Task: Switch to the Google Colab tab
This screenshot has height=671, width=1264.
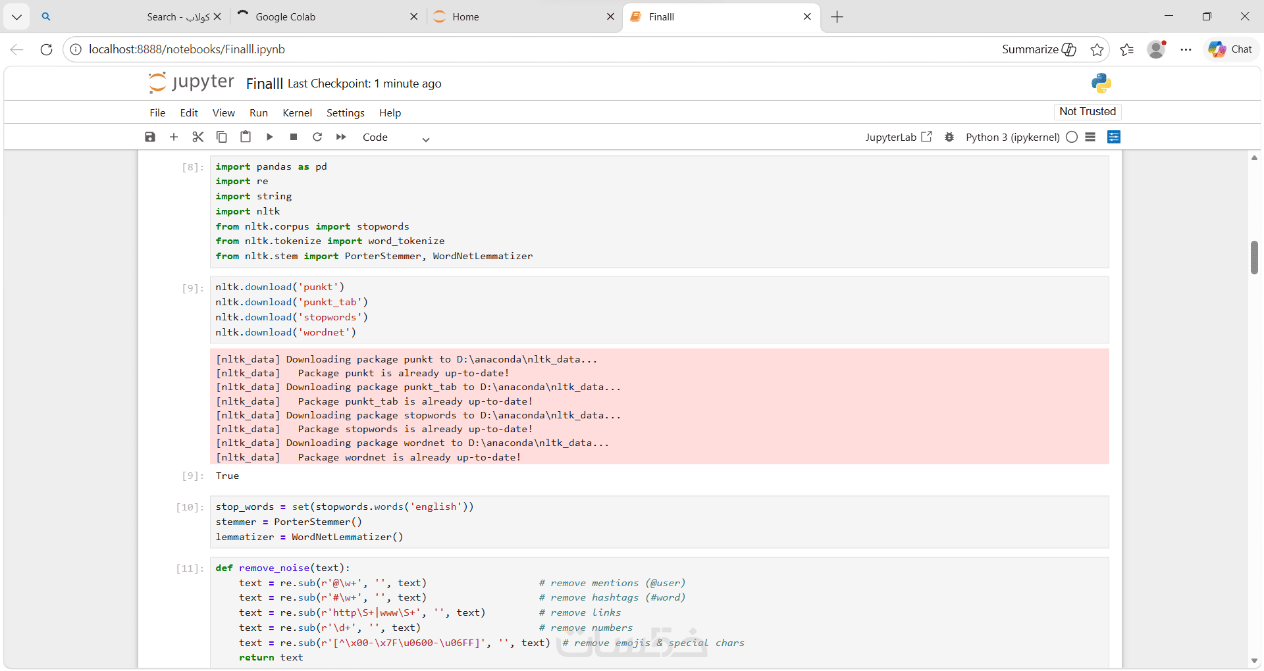Action: 327,17
